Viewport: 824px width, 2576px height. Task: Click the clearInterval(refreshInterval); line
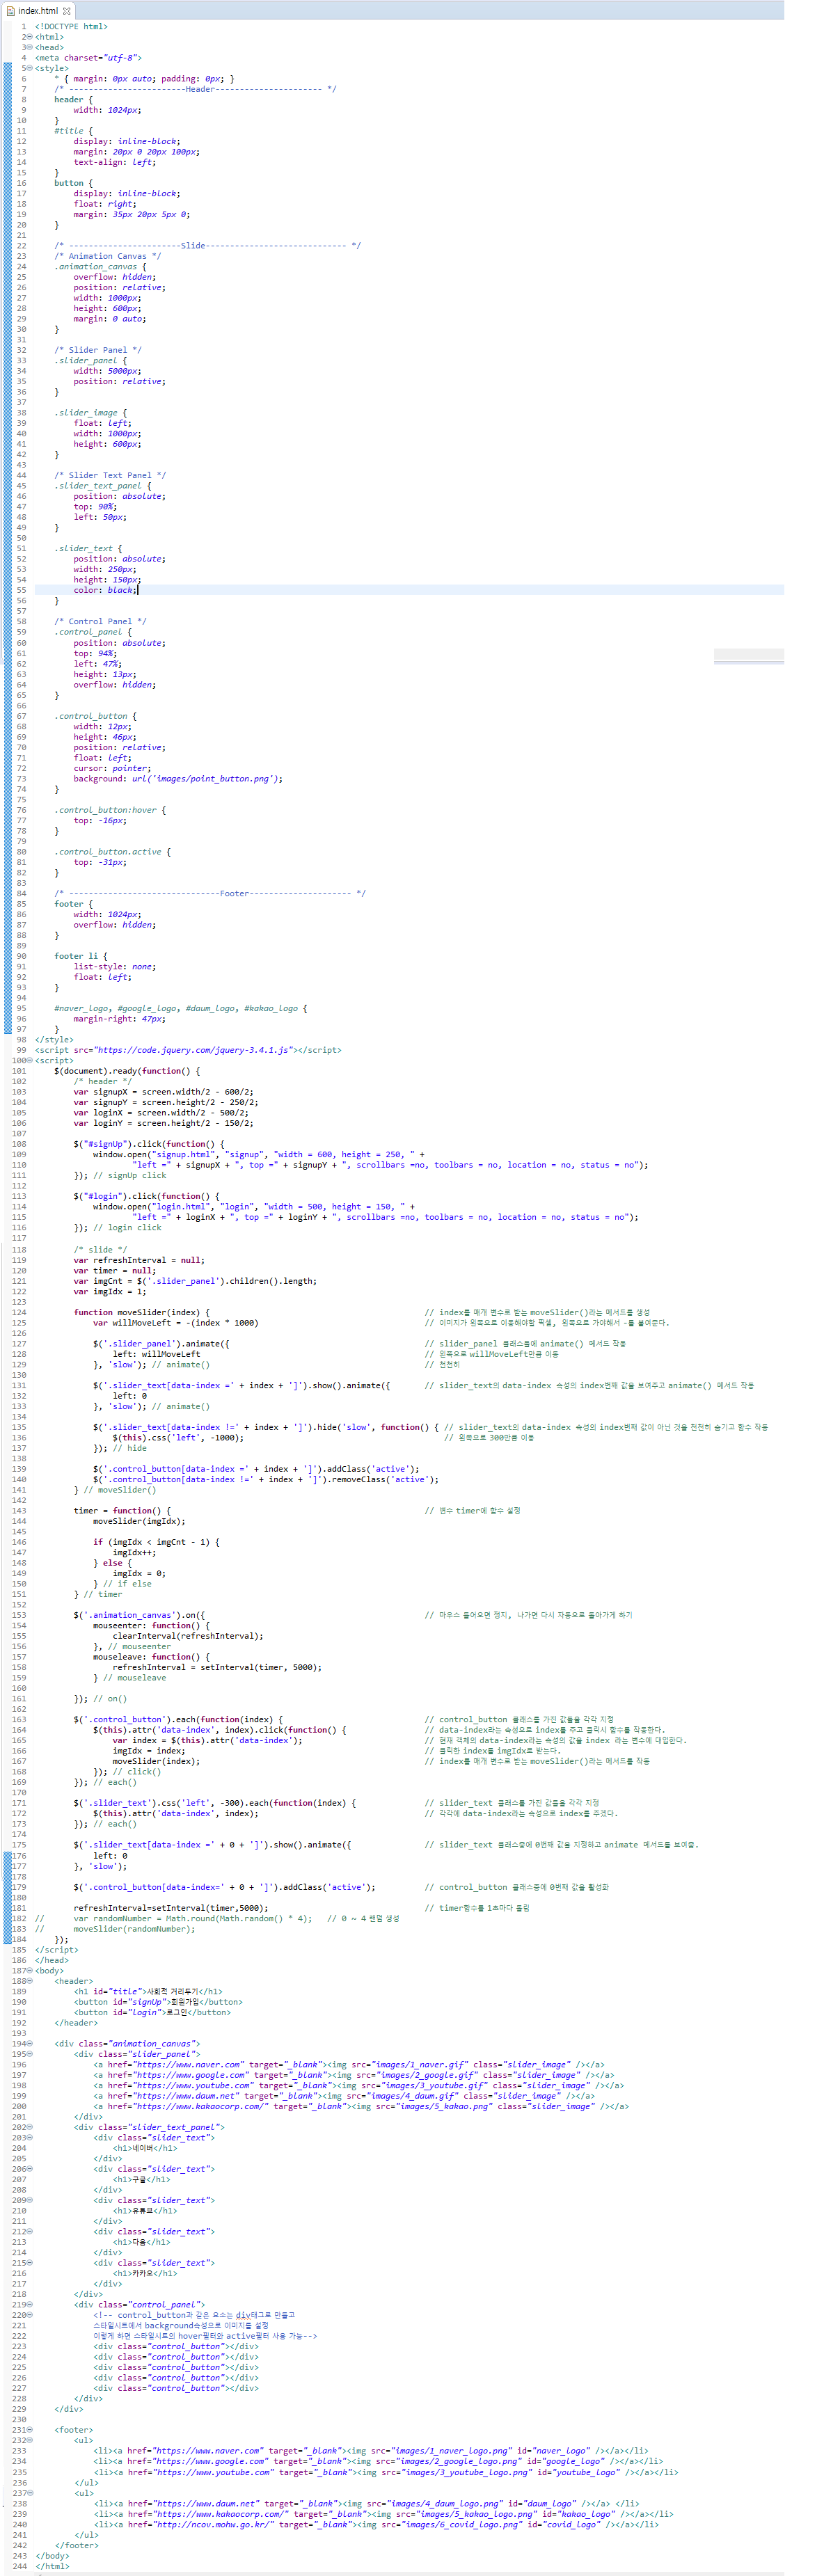pos(188,1636)
